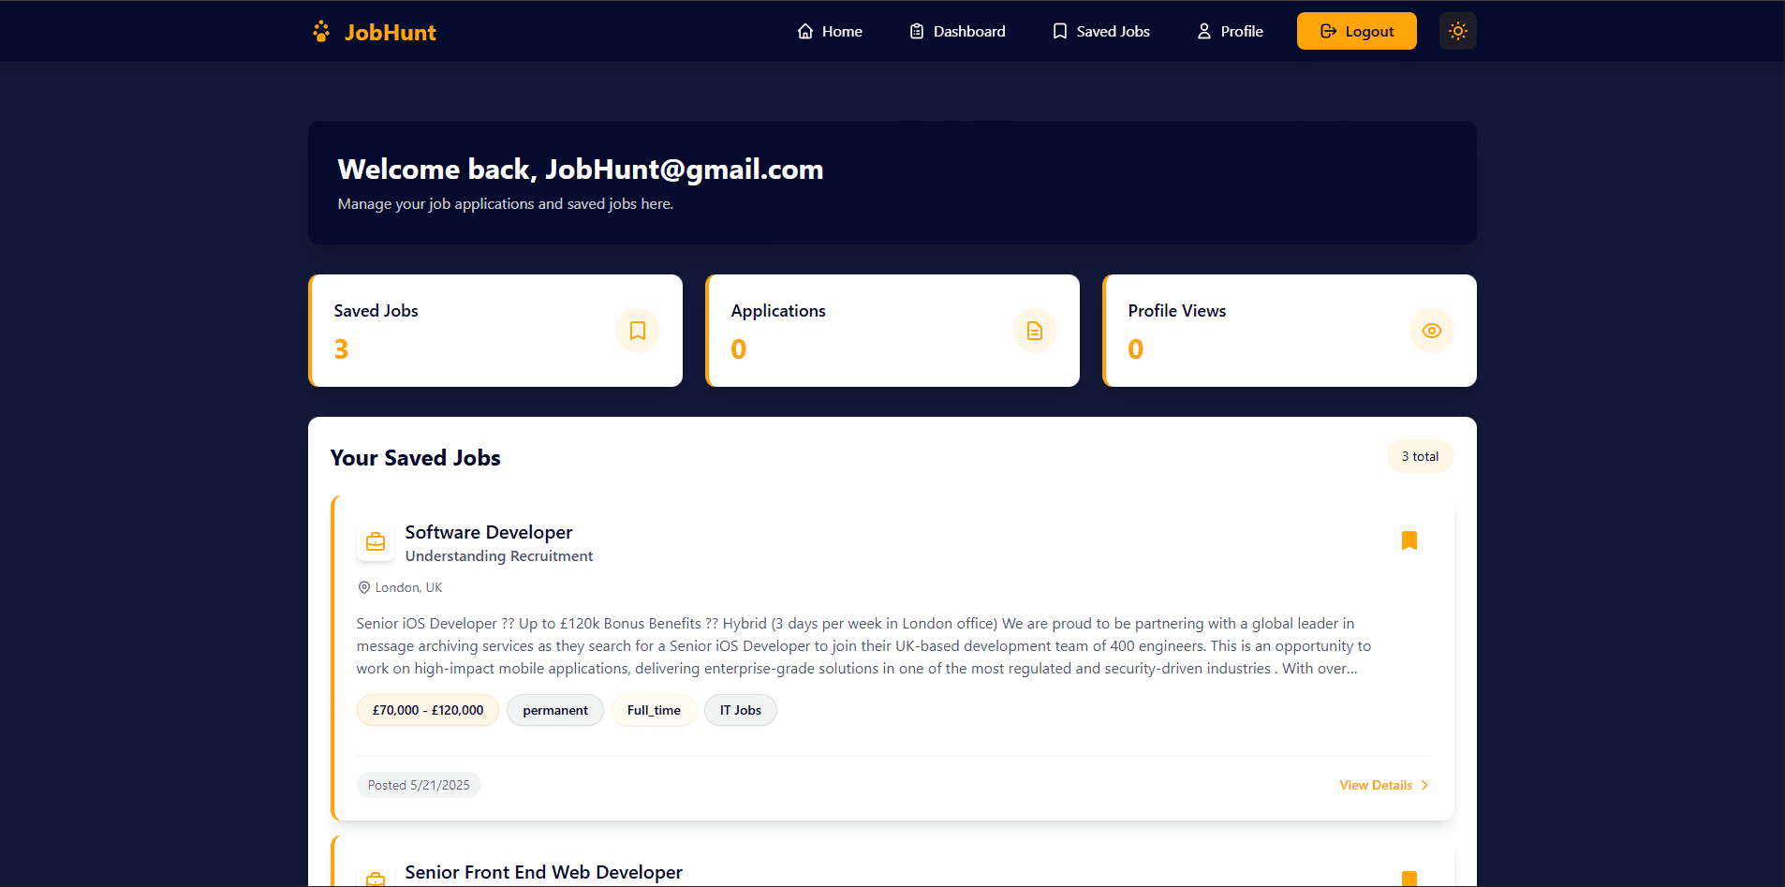Click the Logout button
The image size is (1785, 887).
tap(1356, 31)
